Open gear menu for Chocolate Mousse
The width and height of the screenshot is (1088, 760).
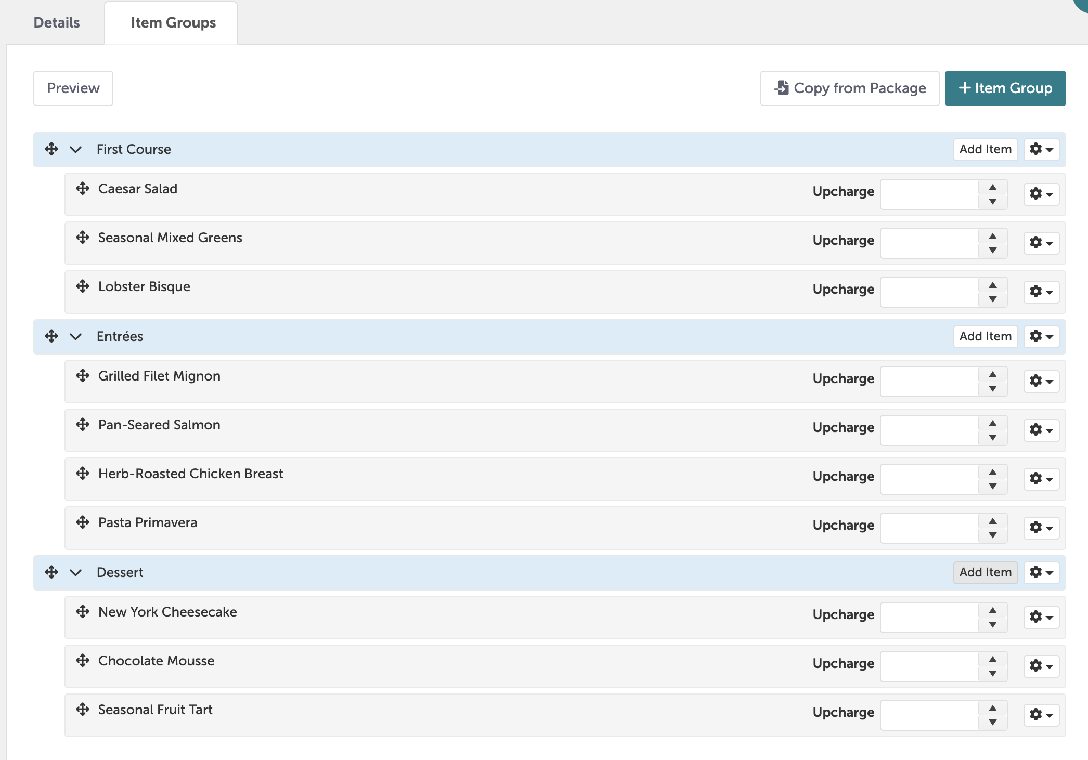pyautogui.click(x=1041, y=666)
